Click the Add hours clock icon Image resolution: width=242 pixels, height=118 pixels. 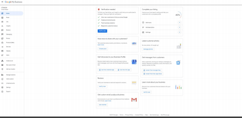143,23
